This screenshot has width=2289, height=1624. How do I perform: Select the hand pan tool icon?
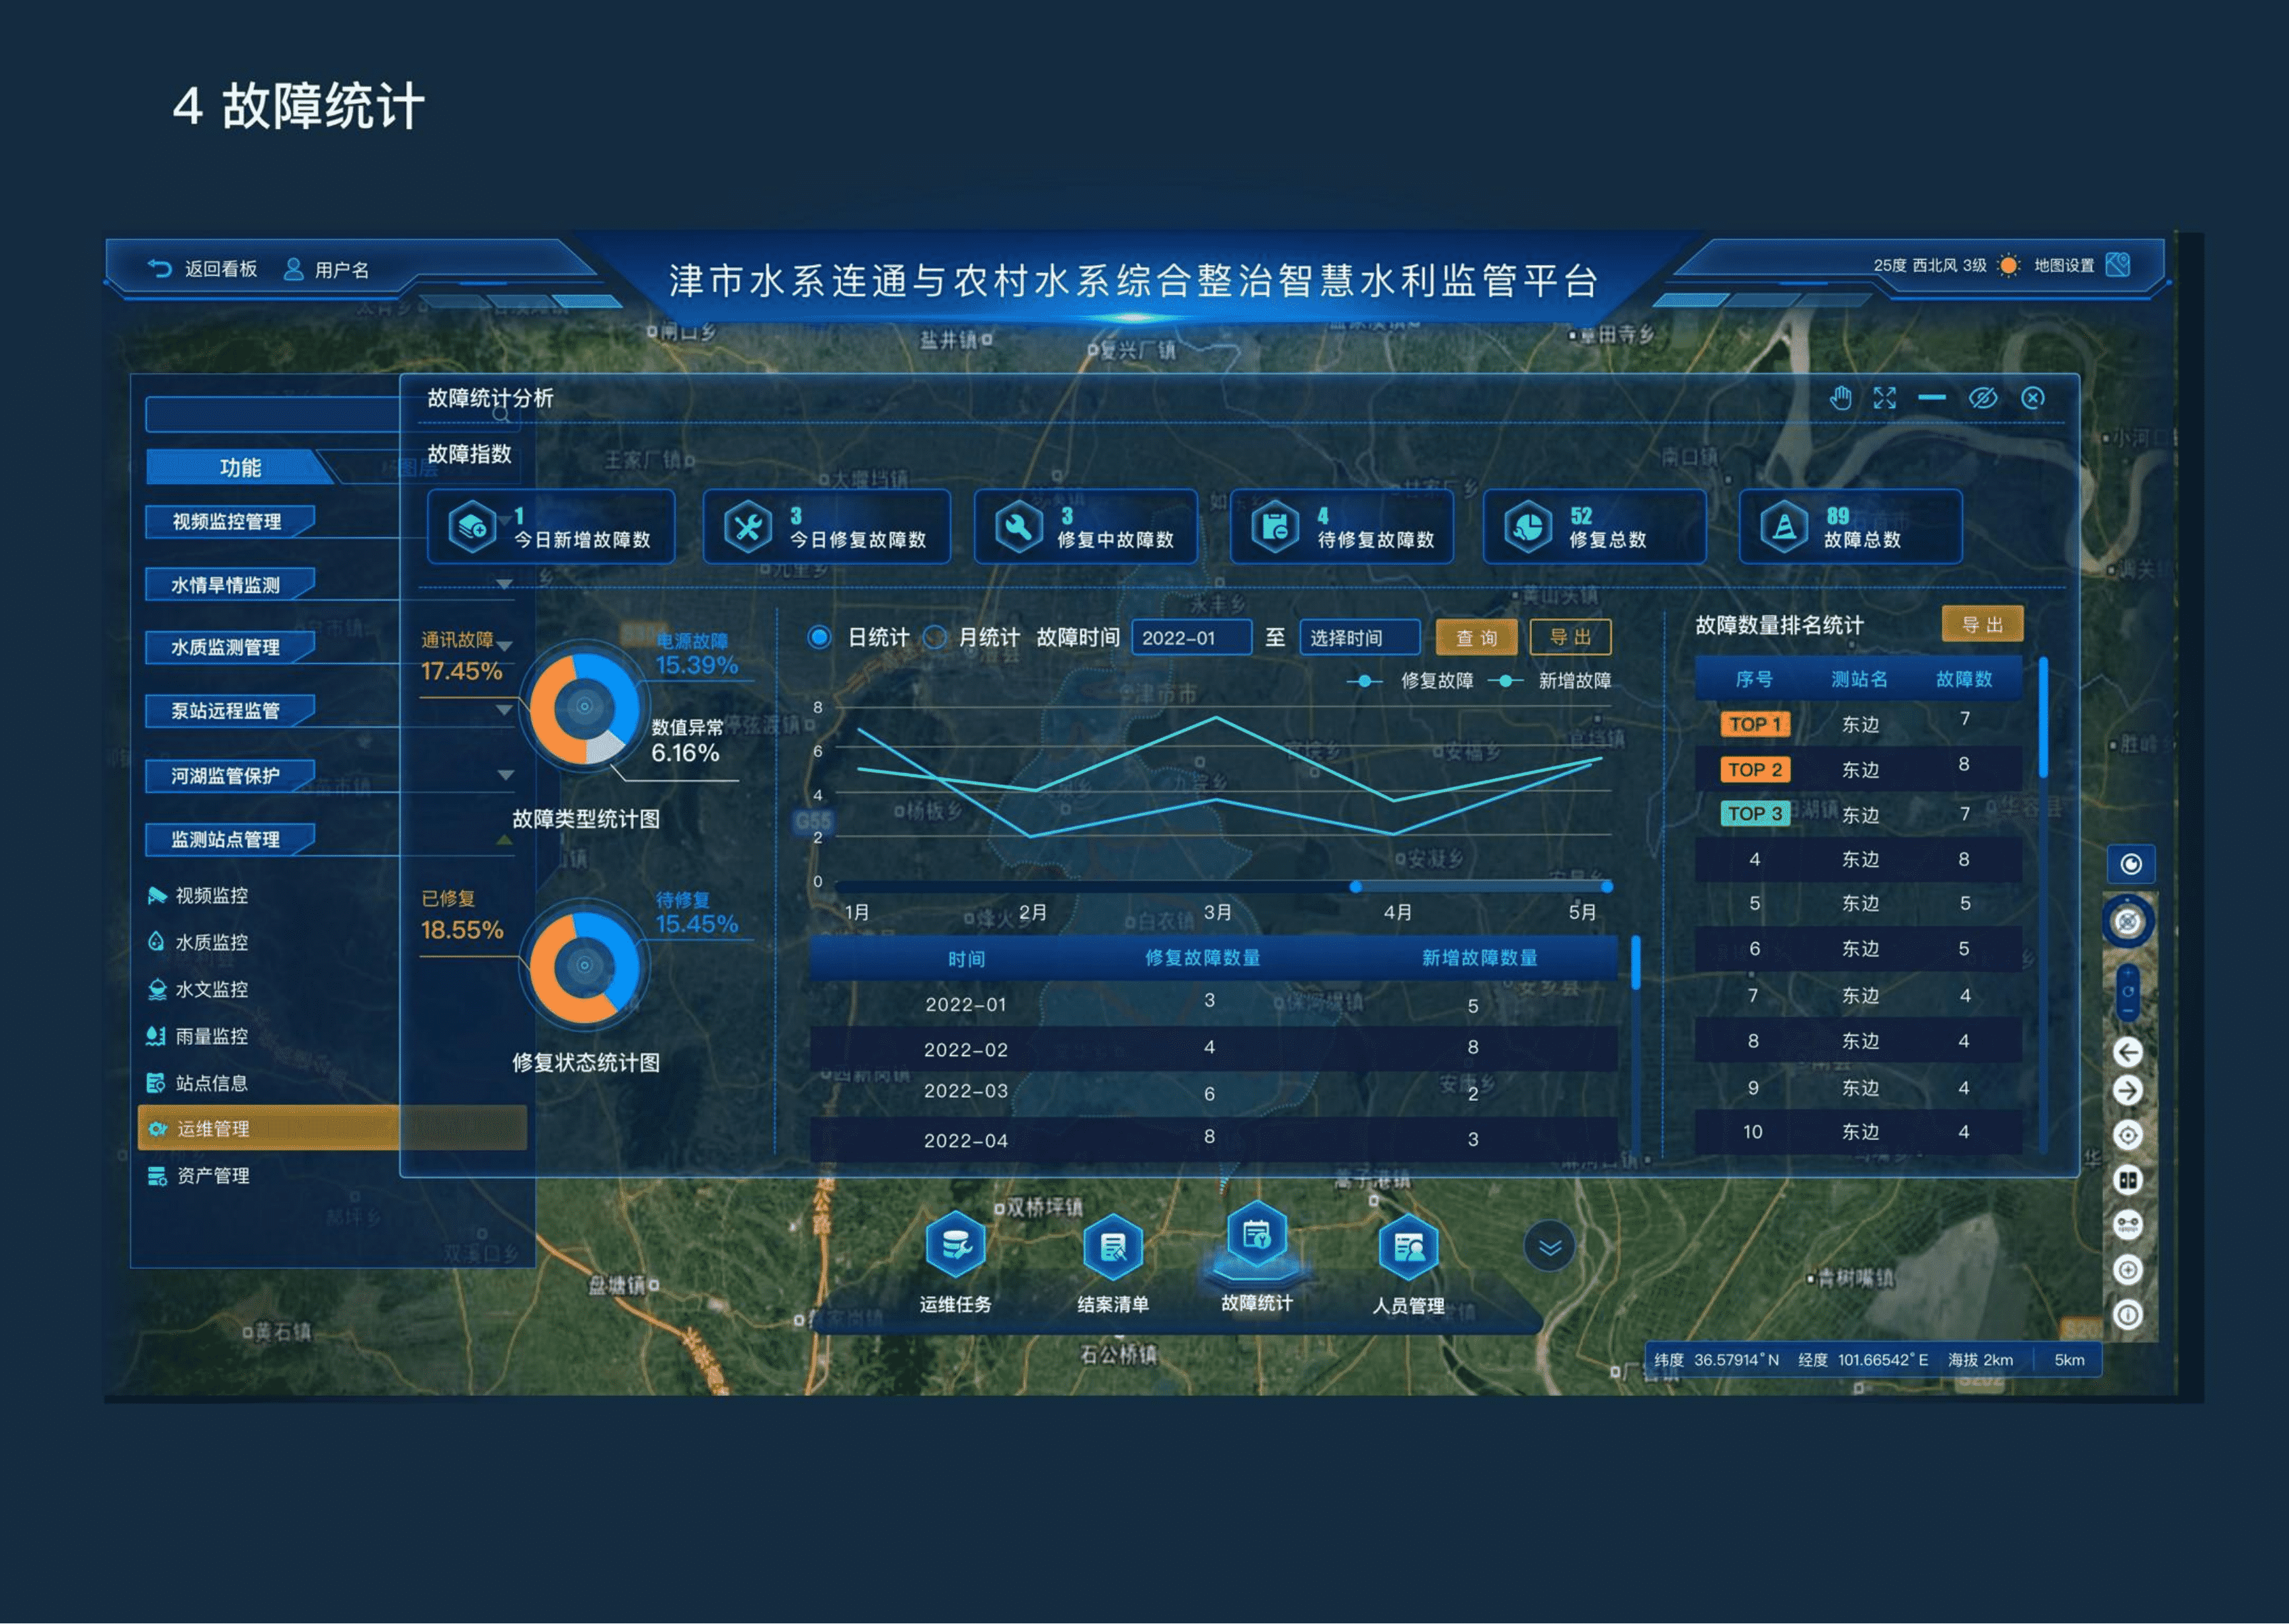pos(1840,398)
